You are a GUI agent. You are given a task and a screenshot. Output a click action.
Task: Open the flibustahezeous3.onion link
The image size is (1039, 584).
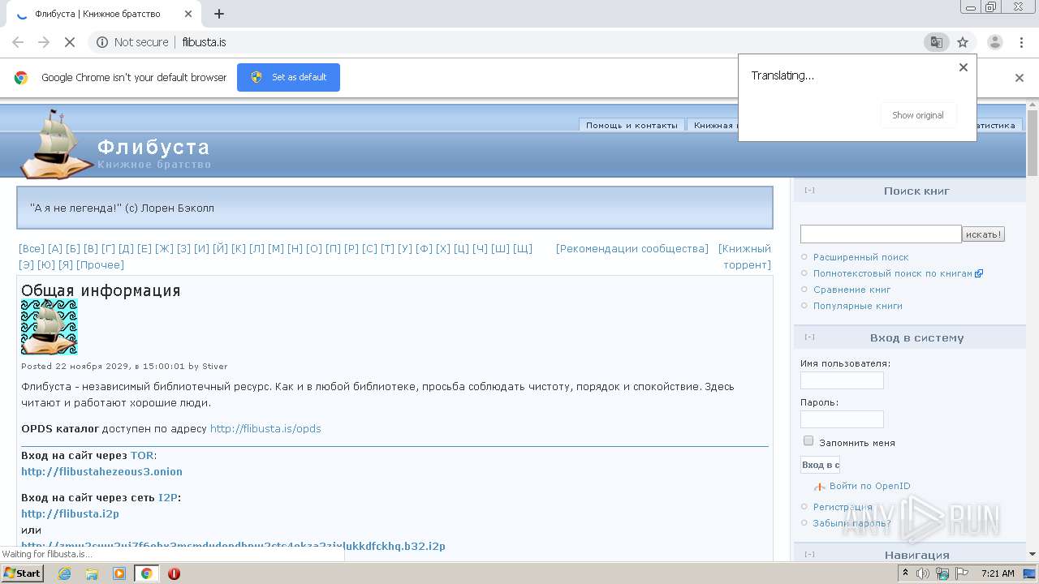click(101, 471)
